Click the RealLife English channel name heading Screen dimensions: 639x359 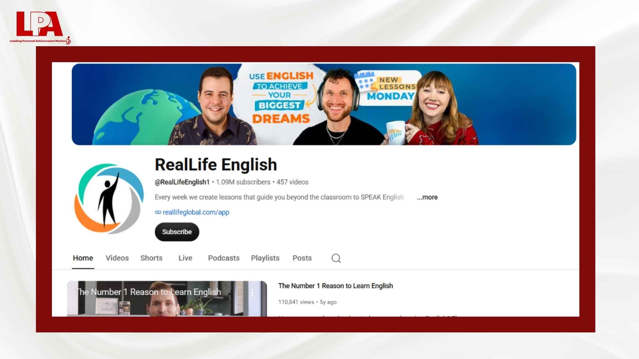(216, 165)
